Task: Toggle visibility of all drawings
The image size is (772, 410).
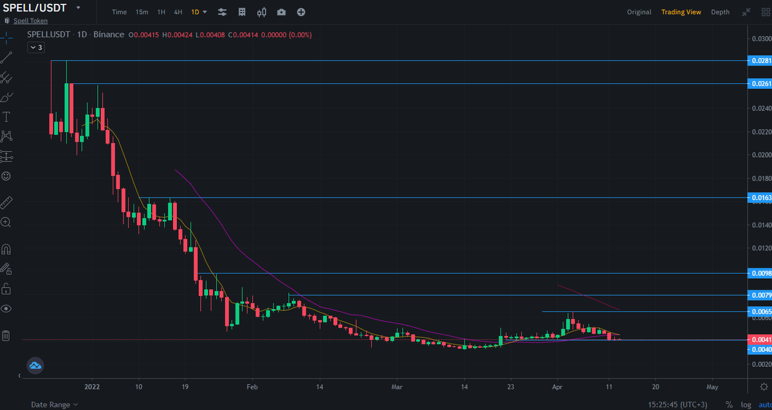Action: [x=6, y=308]
